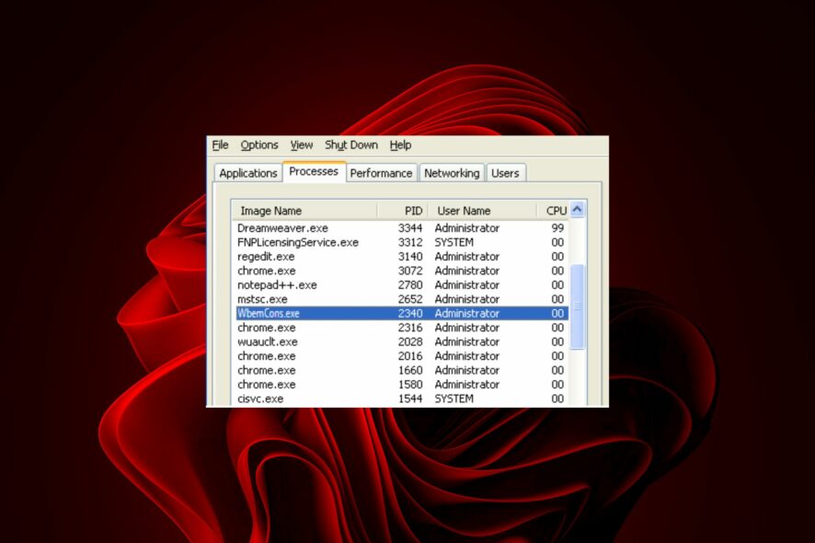
Task: Click PID value 2780
Action: click(410, 285)
